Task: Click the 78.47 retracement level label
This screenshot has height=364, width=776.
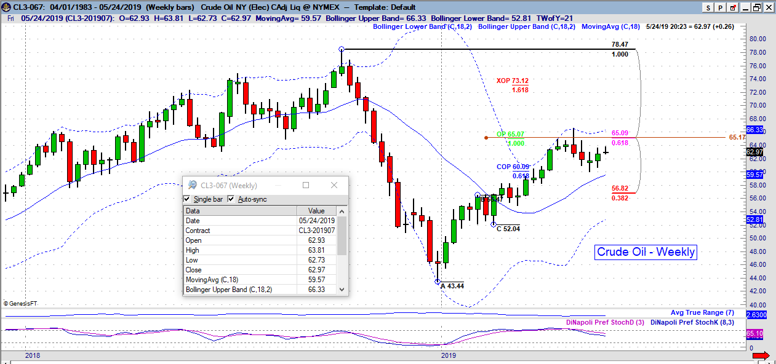Action: [620, 45]
